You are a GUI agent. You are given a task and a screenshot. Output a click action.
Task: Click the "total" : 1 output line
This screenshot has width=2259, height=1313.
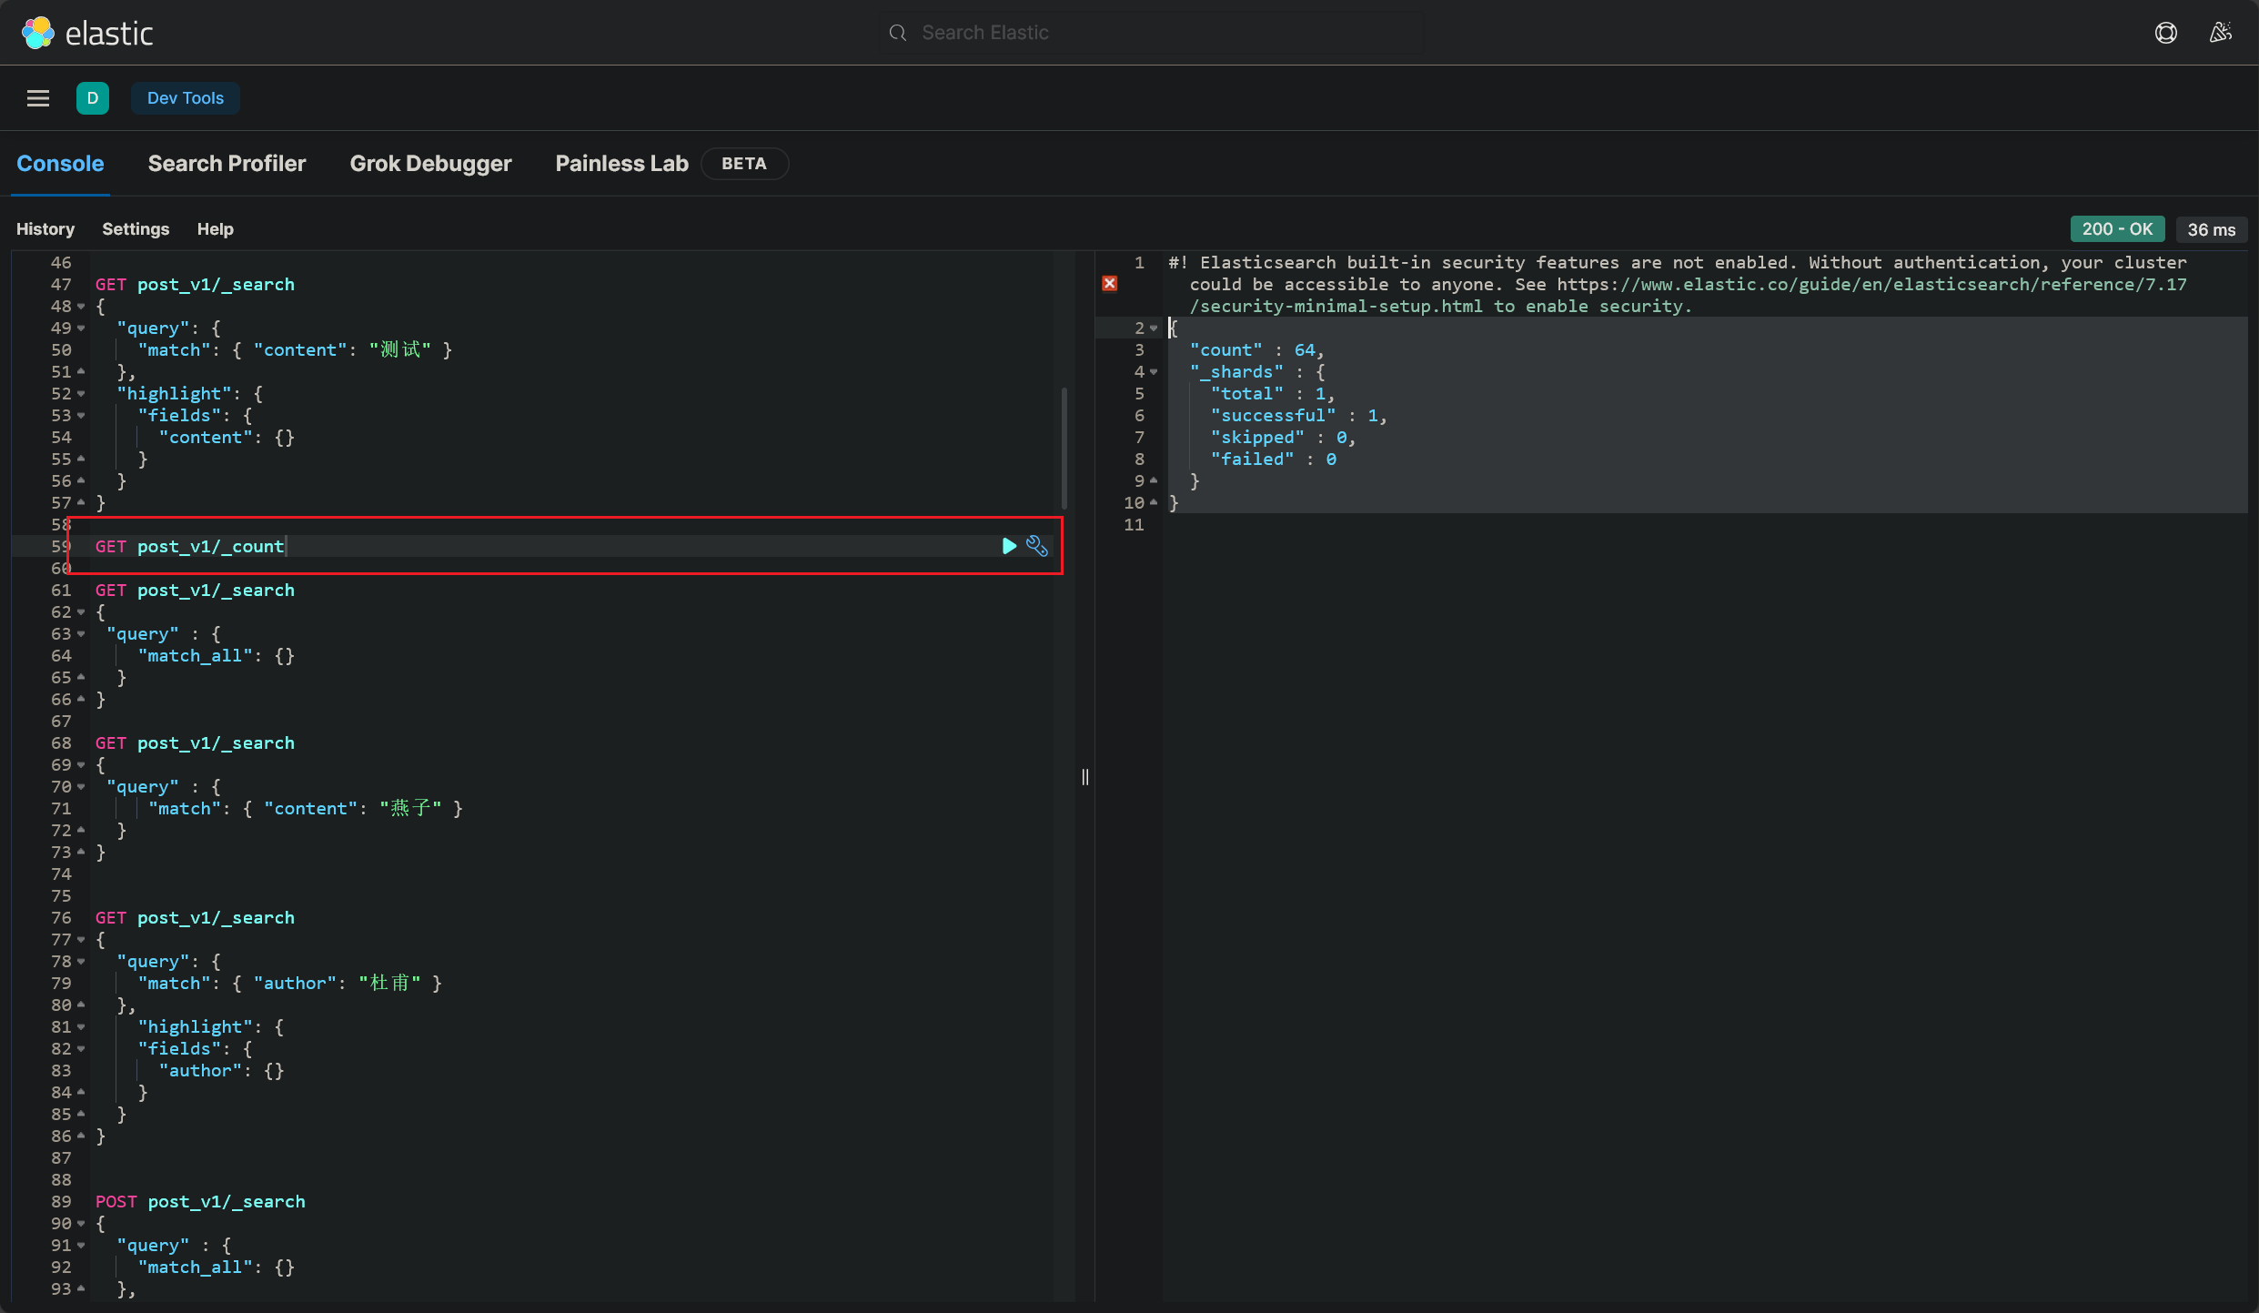pos(1272,394)
